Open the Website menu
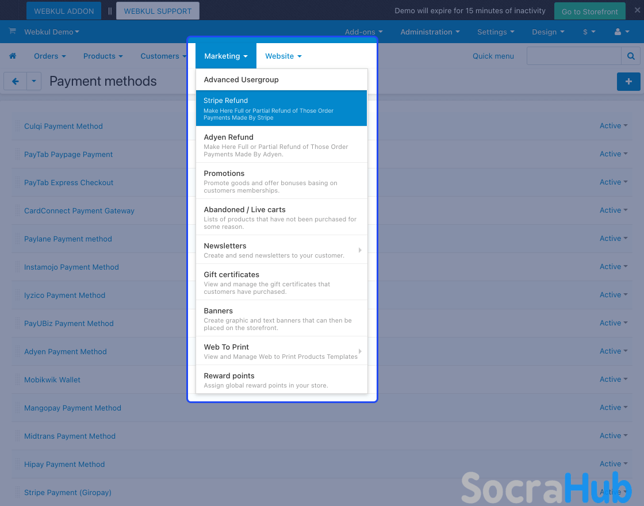Screen dimensions: 644x506 pyautogui.click(x=283, y=56)
